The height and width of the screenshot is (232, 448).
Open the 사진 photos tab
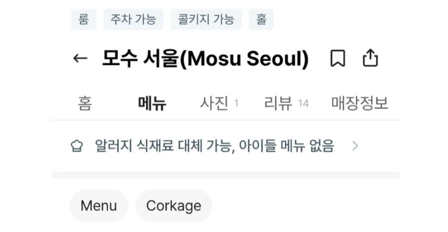point(219,103)
